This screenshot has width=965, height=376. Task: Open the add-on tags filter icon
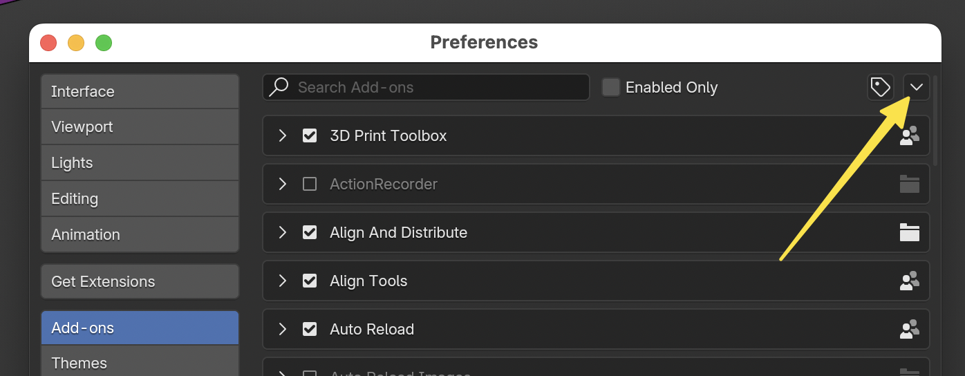[x=881, y=87]
